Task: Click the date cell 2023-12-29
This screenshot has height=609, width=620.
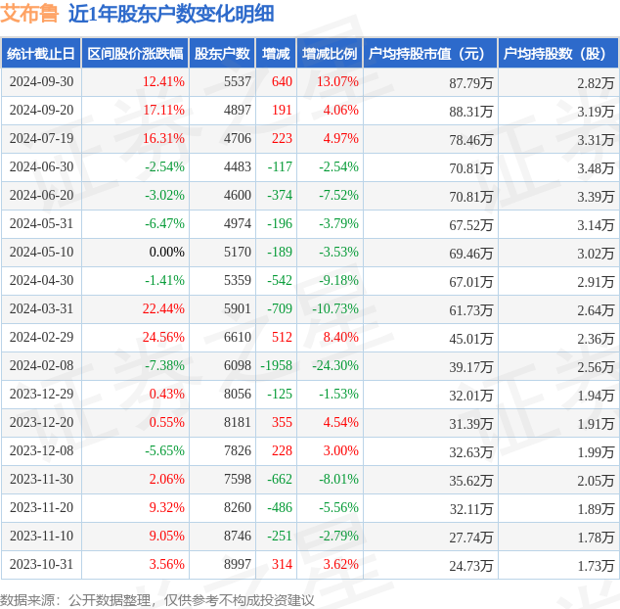Action: coord(41,394)
